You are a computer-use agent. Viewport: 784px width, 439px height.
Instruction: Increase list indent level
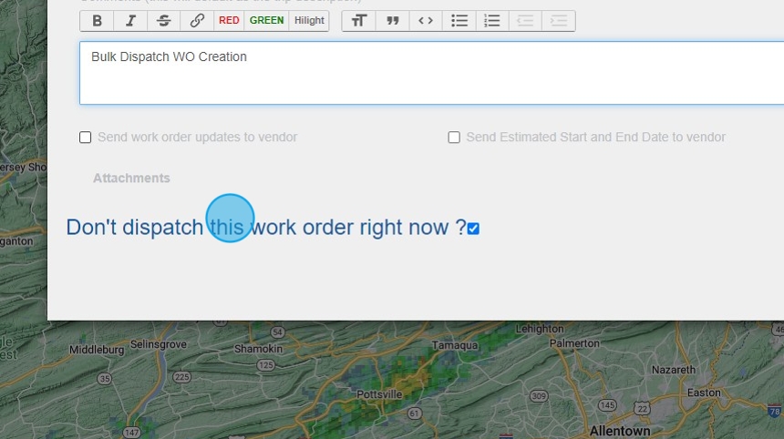click(559, 20)
